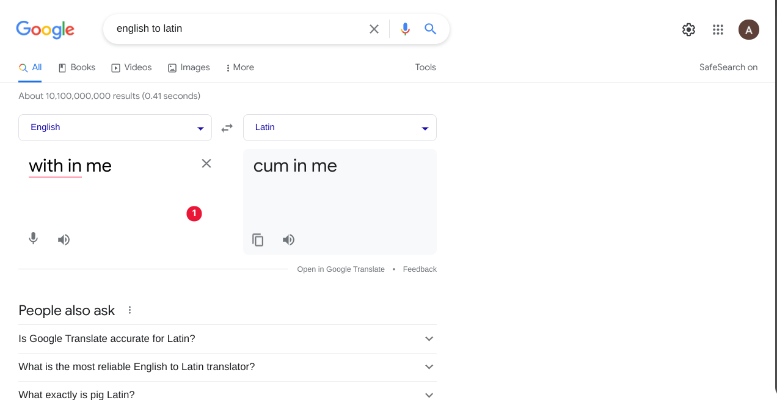777x400 pixels.
Task: Open the translation in Google Translate
Action: 341,269
